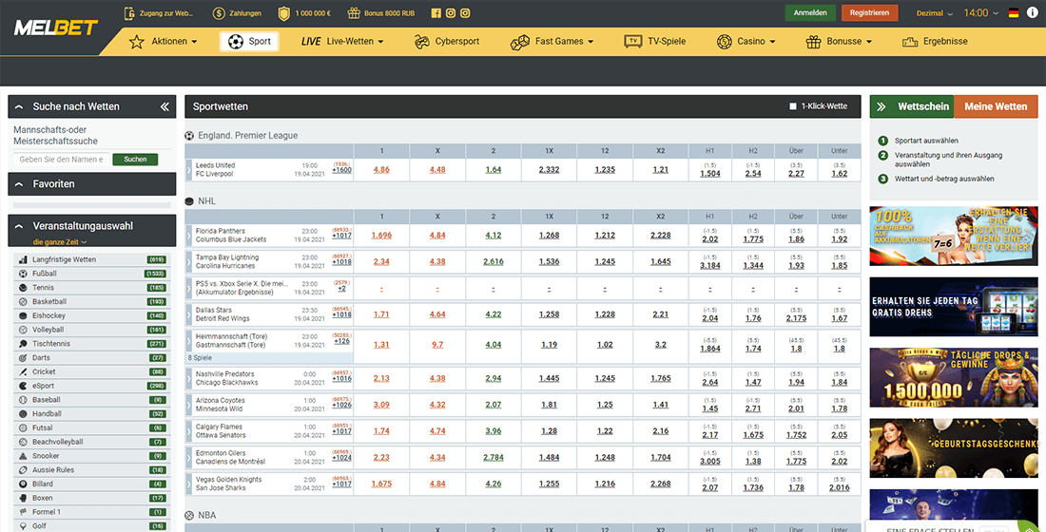Enable the 1-Klick-Wette checkbox
Image resolution: width=1046 pixels, height=532 pixels.
tap(793, 106)
